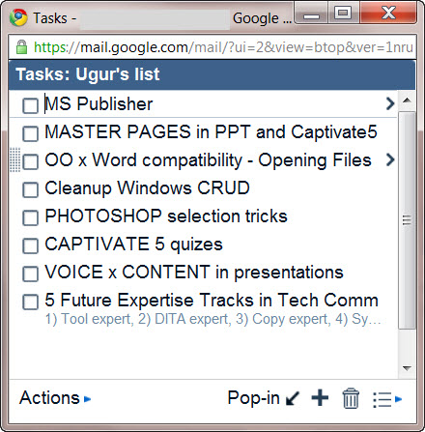Grab the dotted drag handle beside OO x Word
Viewport: 425px width, 432px height.
click(14, 159)
